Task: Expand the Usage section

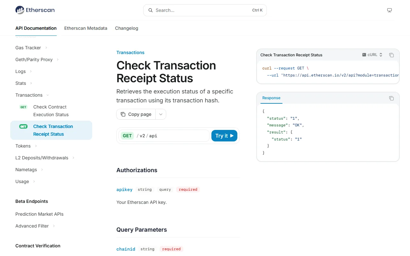Action: pyautogui.click(x=25, y=181)
